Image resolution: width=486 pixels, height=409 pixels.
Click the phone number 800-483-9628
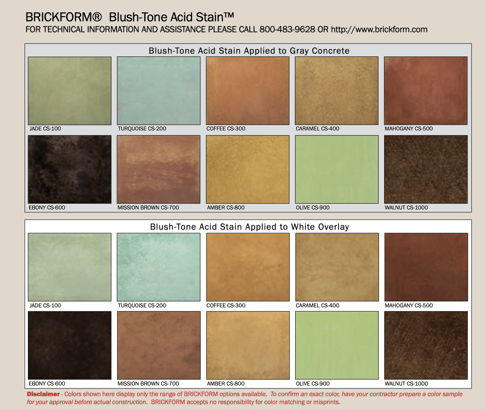[x=287, y=30]
